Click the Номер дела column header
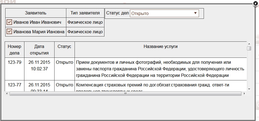This screenshot has width=259, height=121. [15, 49]
